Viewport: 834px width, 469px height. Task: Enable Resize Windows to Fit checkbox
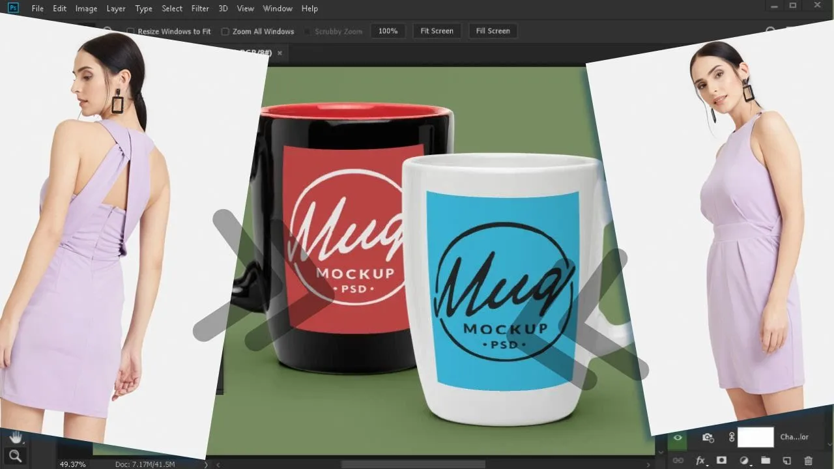[x=130, y=31]
